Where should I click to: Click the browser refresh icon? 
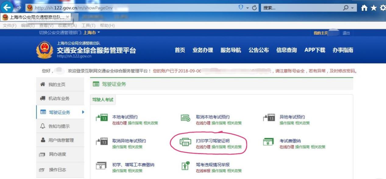click(x=255, y=8)
